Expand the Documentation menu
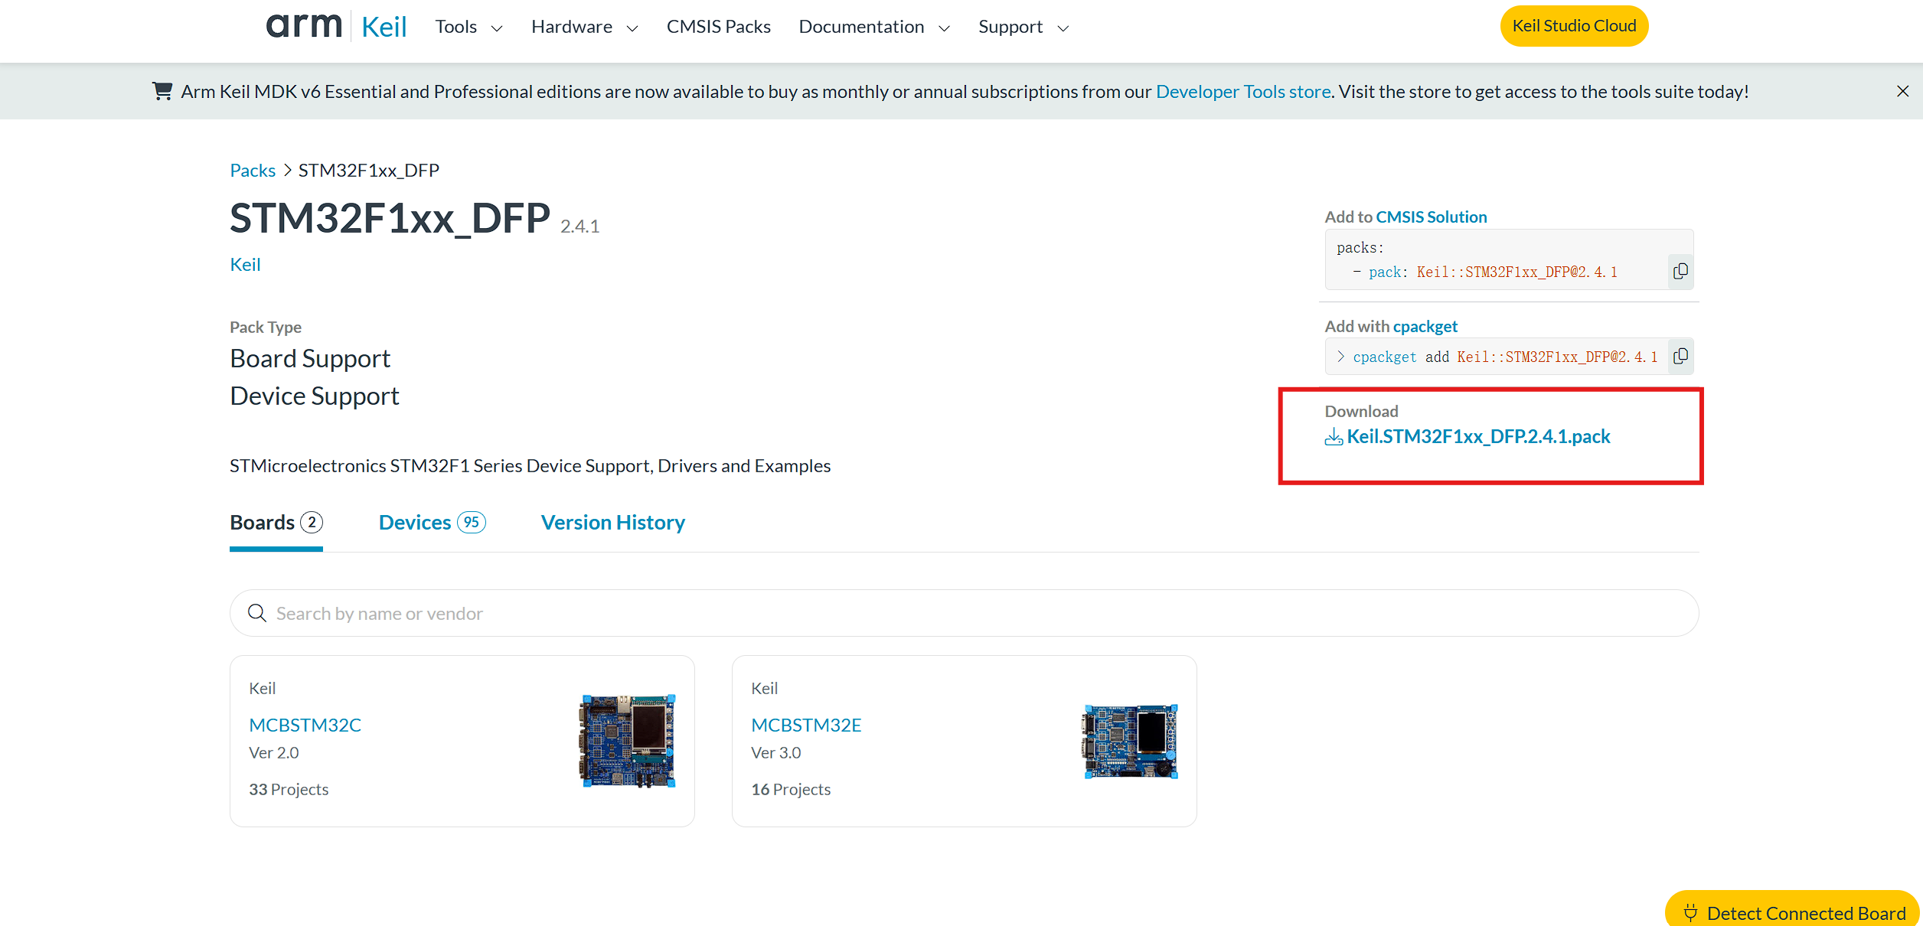 point(874,27)
